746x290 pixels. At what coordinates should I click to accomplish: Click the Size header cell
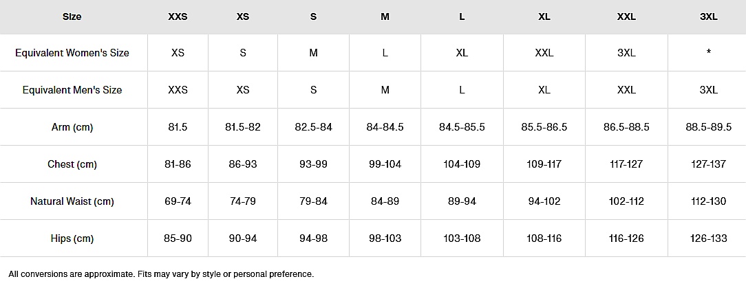click(x=72, y=16)
